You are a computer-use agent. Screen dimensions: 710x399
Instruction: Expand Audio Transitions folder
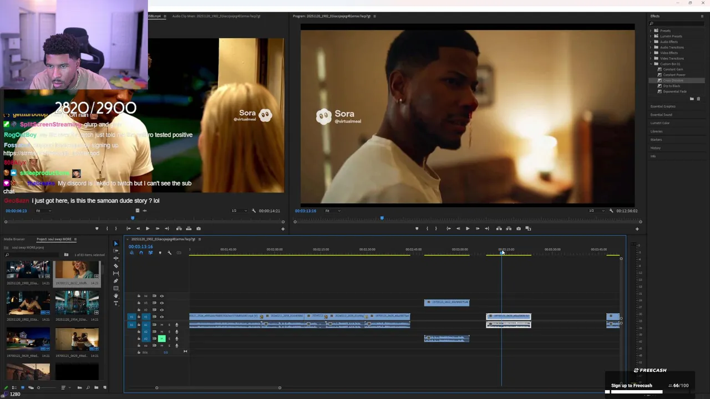651,47
